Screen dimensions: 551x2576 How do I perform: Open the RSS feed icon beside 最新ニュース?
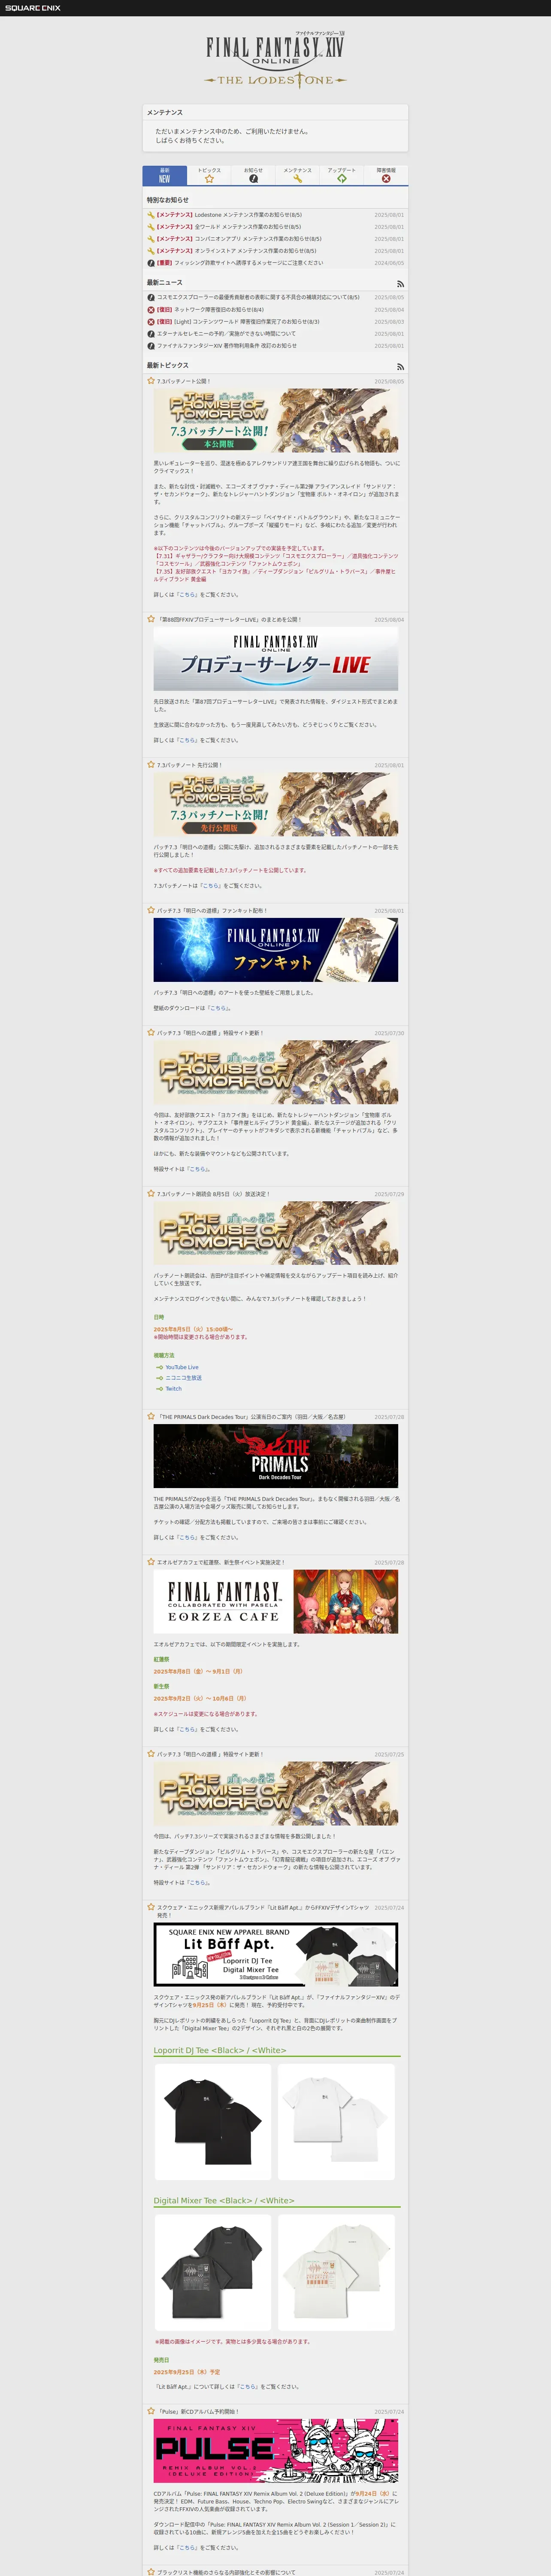tap(400, 284)
